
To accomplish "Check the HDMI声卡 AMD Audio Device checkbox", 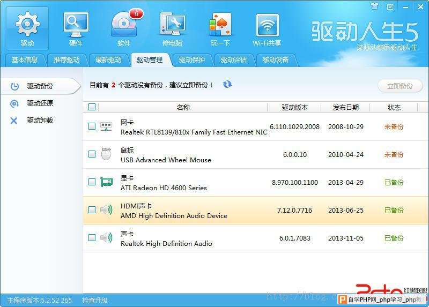I will (x=92, y=210).
